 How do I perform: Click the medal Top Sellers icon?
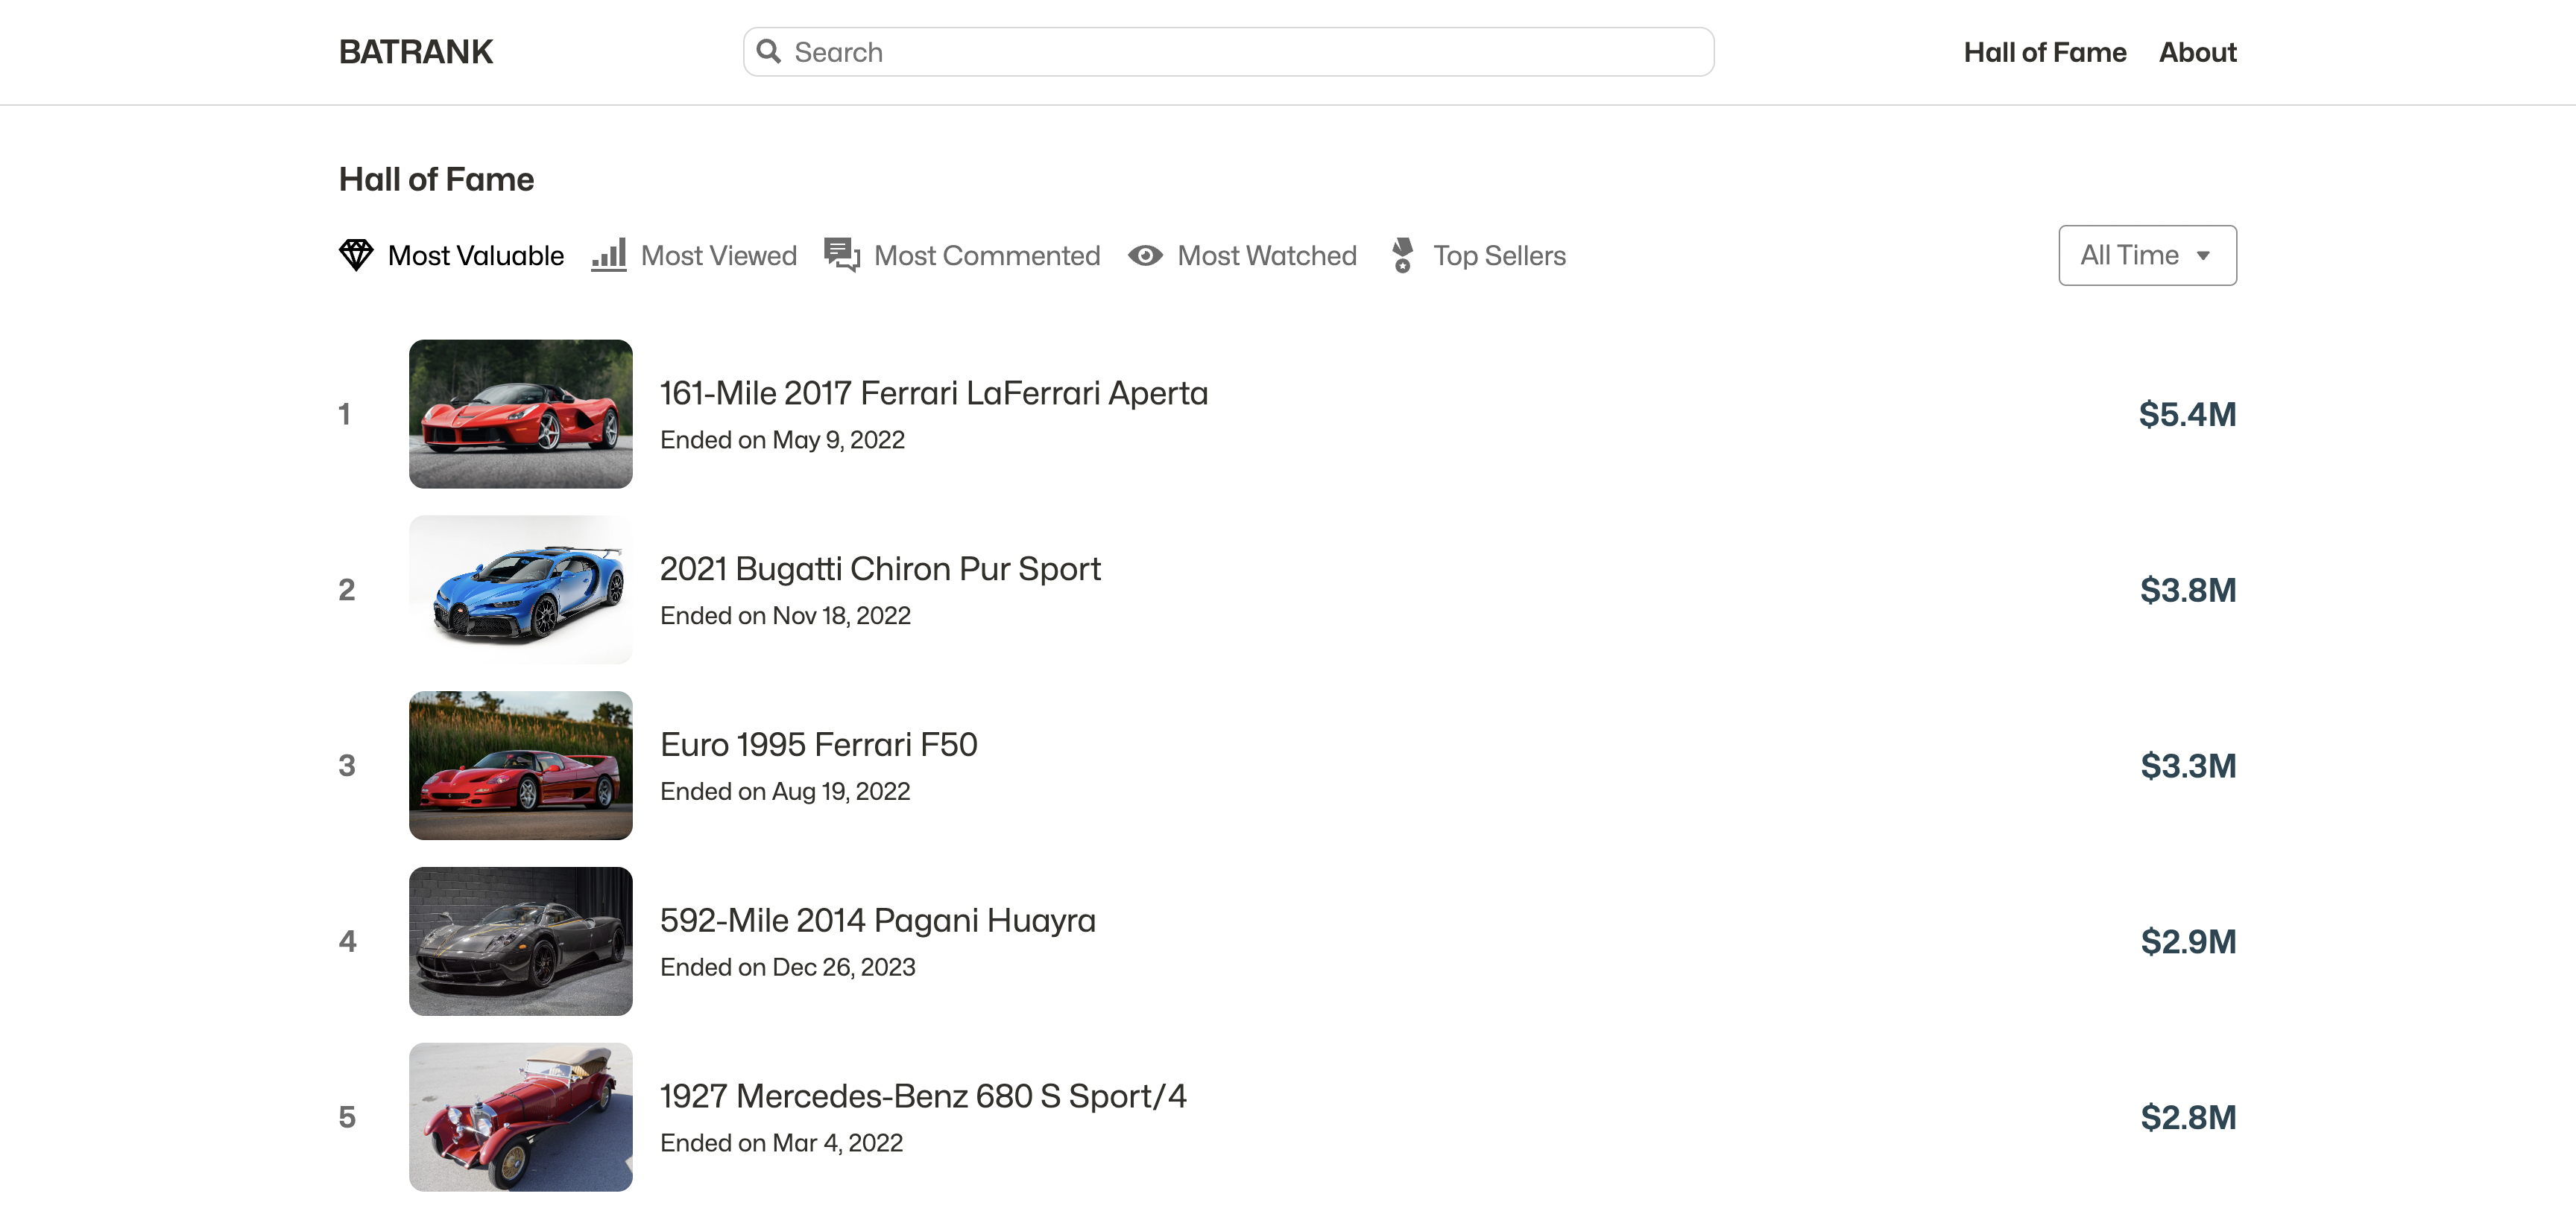click(x=1402, y=255)
